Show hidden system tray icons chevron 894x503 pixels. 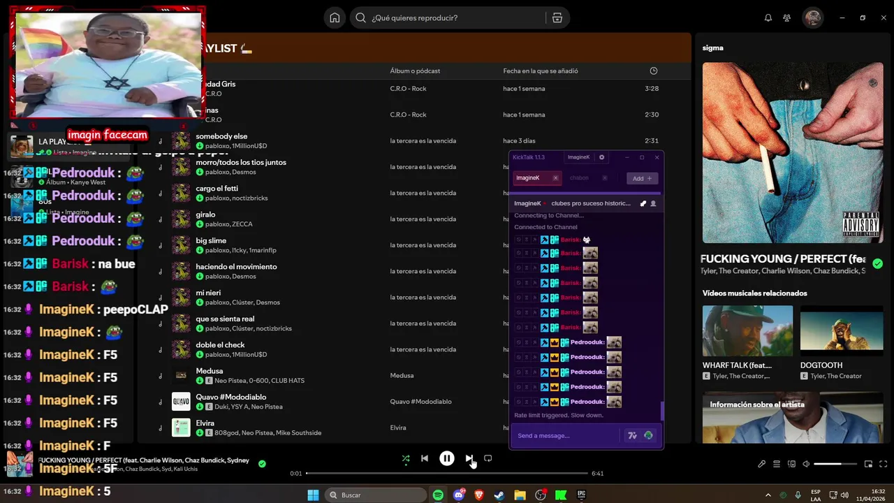pos(768,495)
